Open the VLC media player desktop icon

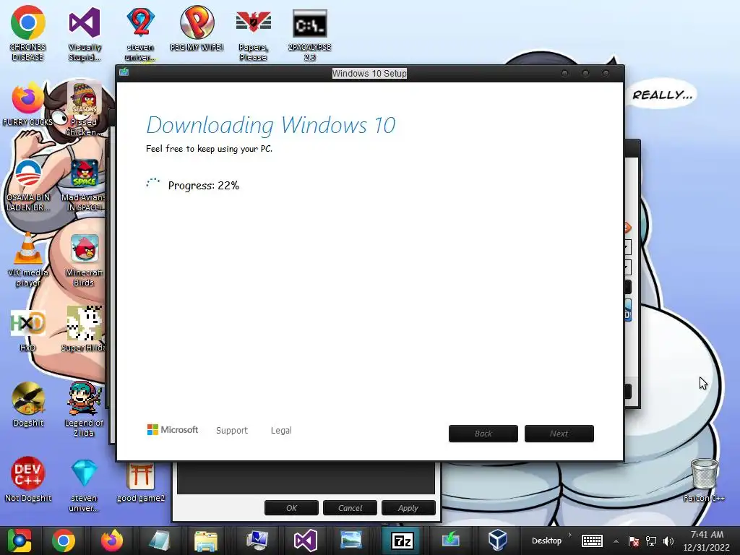(x=28, y=259)
